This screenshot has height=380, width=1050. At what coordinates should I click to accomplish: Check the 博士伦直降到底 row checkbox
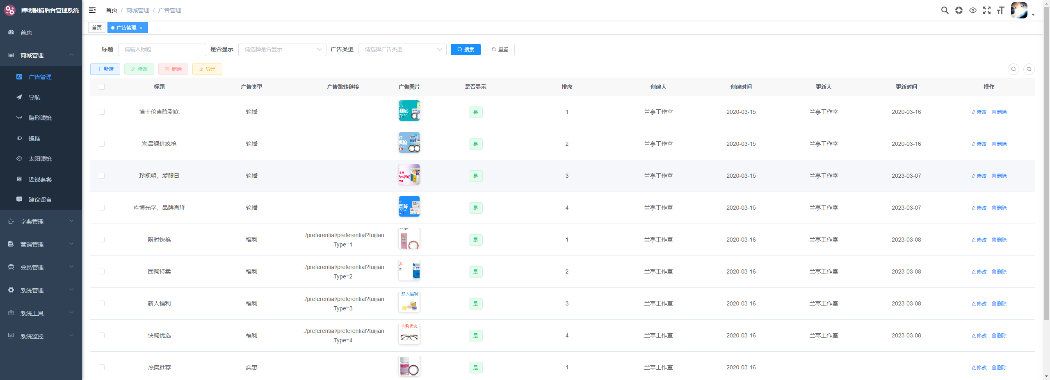point(102,112)
